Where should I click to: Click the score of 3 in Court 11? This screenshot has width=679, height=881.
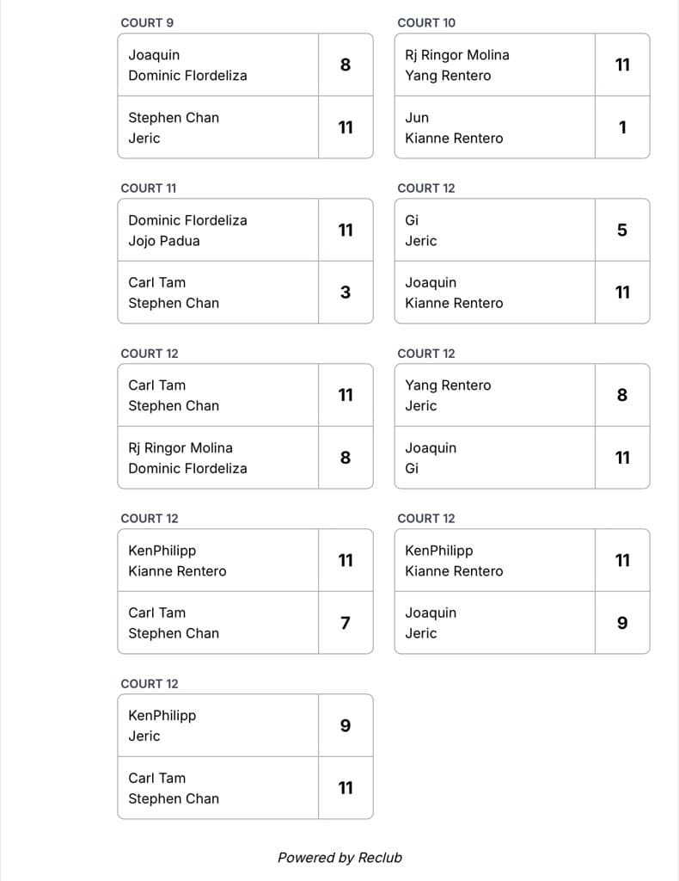346,293
